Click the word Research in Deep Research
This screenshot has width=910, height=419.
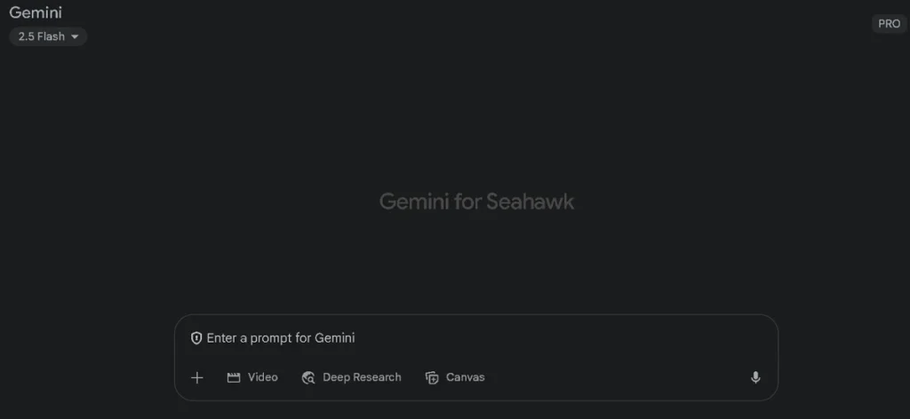point(377,377)
